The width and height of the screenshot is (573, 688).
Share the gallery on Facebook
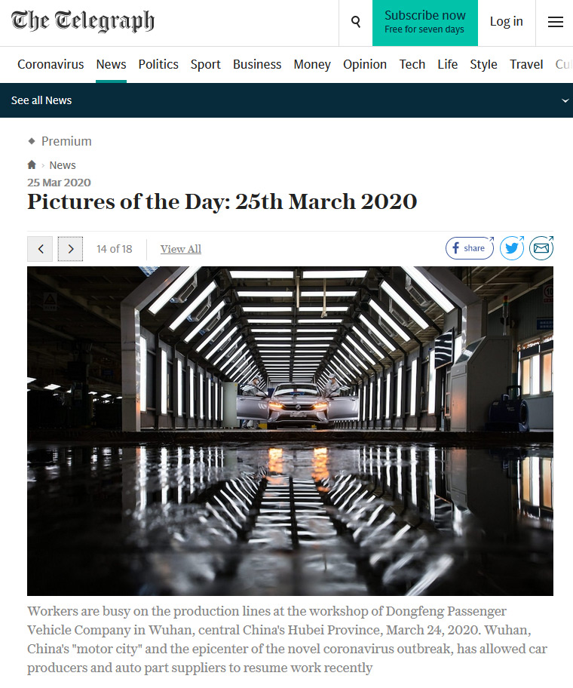(x=470, y=248)
